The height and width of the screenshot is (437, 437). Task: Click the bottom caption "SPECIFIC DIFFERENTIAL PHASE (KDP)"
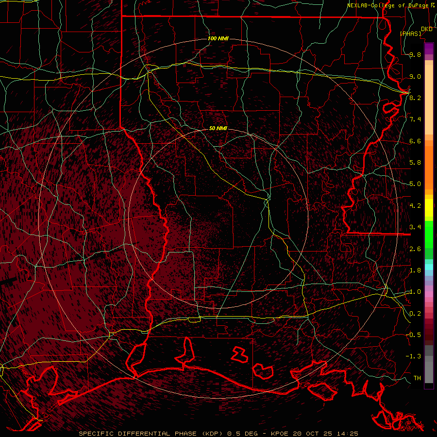click(x=151, y=434)
